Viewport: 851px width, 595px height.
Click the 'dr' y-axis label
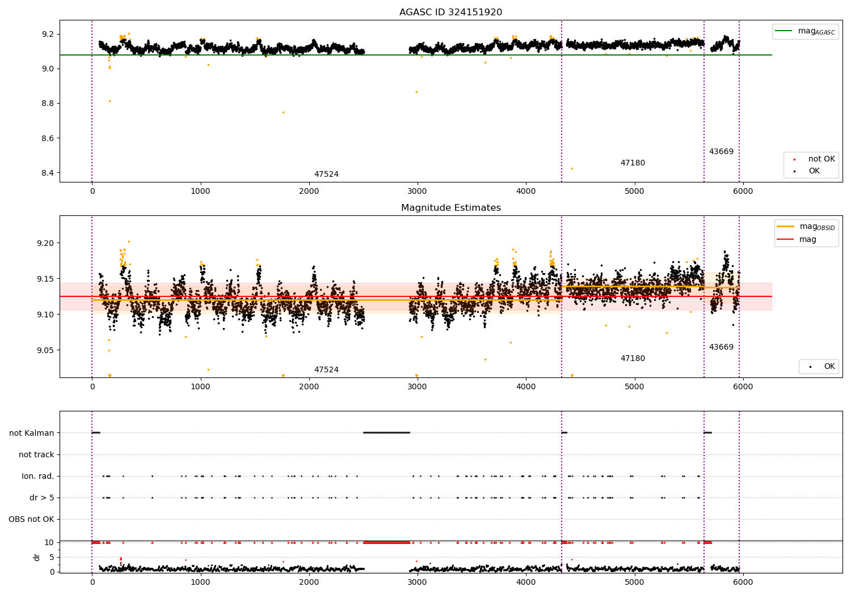point(37,557)
